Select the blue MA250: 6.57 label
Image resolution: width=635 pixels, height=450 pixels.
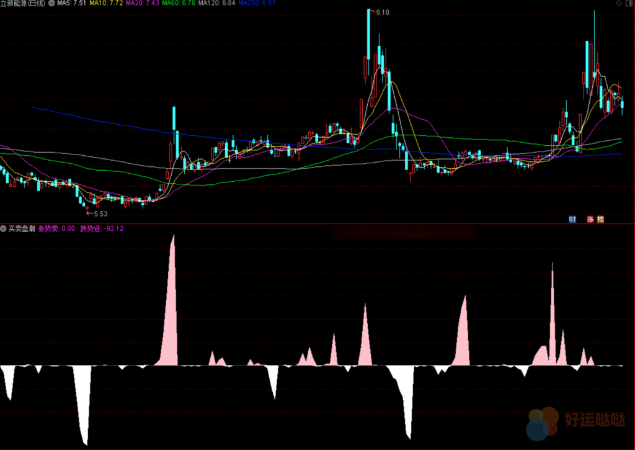(x=257, y=3)
